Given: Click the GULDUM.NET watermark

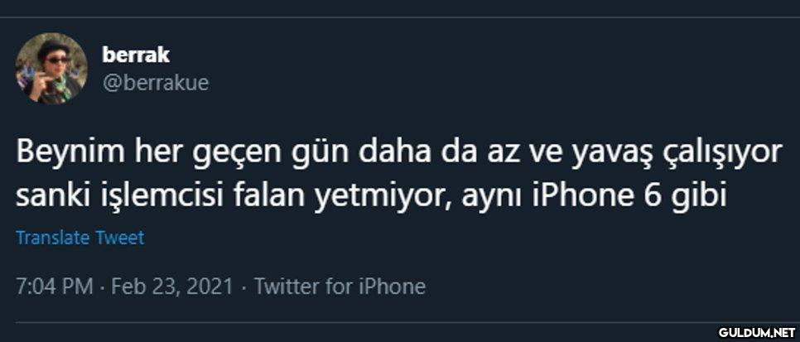Looking at the screenshot, I should click(757, 332).
